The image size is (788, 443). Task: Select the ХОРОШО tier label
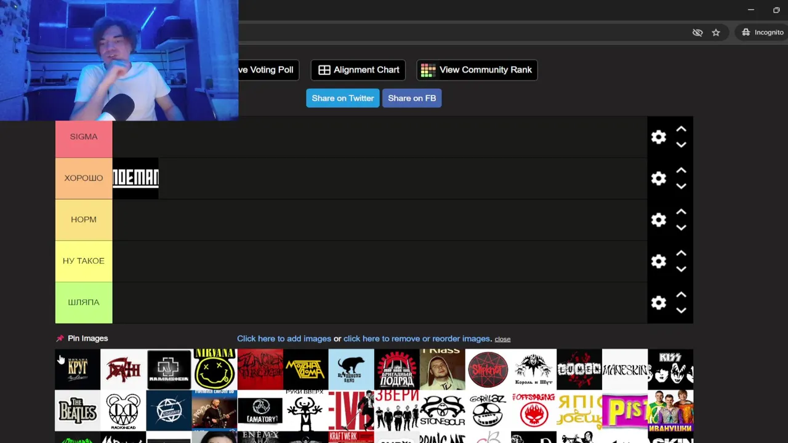[84, 178]
